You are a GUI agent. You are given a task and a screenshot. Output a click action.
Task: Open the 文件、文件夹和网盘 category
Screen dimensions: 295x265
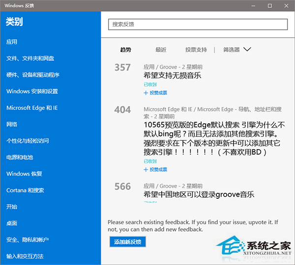[x=30, y=58]
